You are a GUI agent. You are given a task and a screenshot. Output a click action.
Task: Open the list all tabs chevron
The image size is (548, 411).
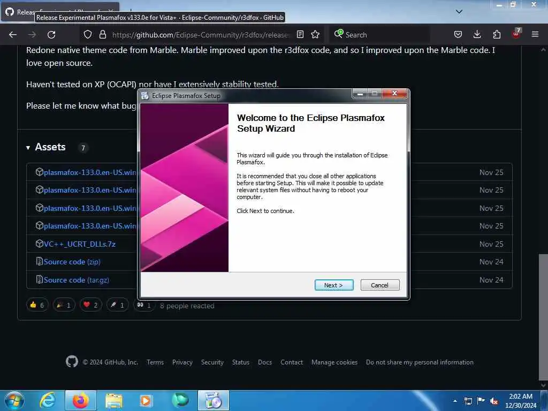point(459,12)
